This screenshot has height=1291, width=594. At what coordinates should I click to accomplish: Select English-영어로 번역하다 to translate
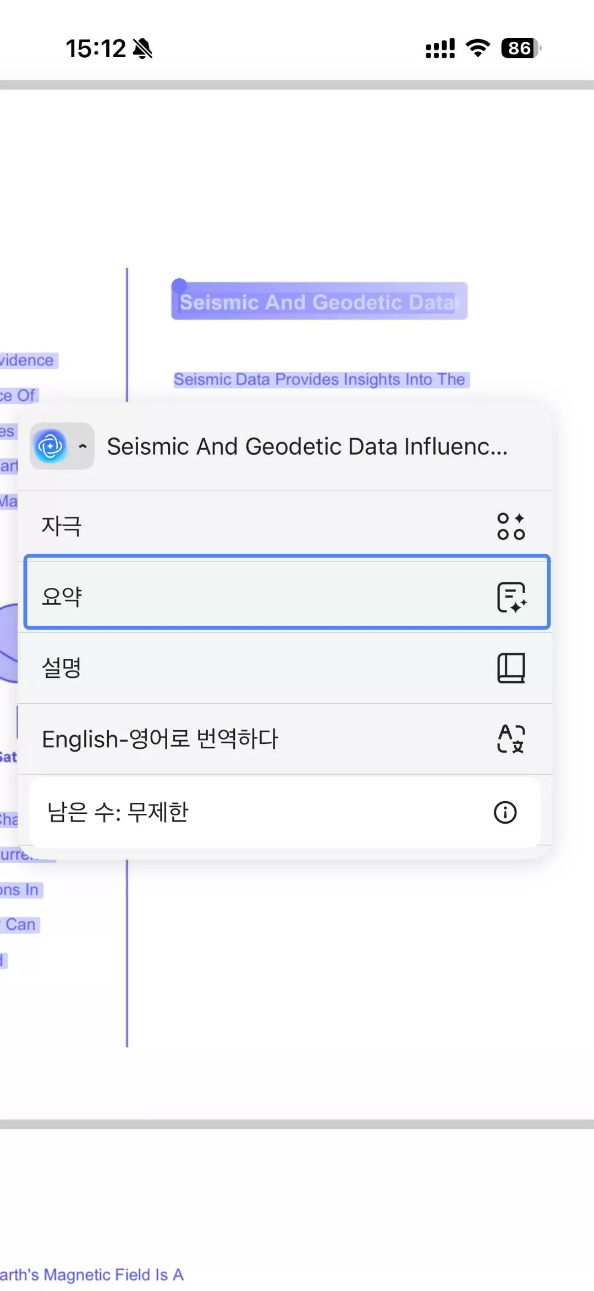pyautogui.click(x=220, y=739)
